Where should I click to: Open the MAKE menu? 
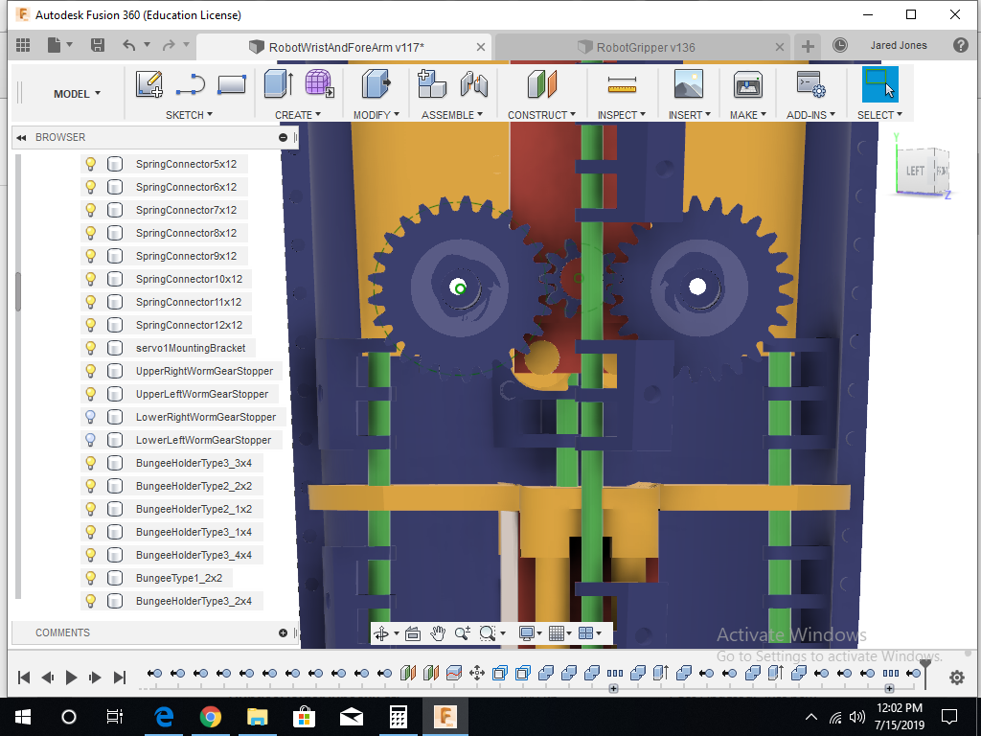(x=747, y=115)
